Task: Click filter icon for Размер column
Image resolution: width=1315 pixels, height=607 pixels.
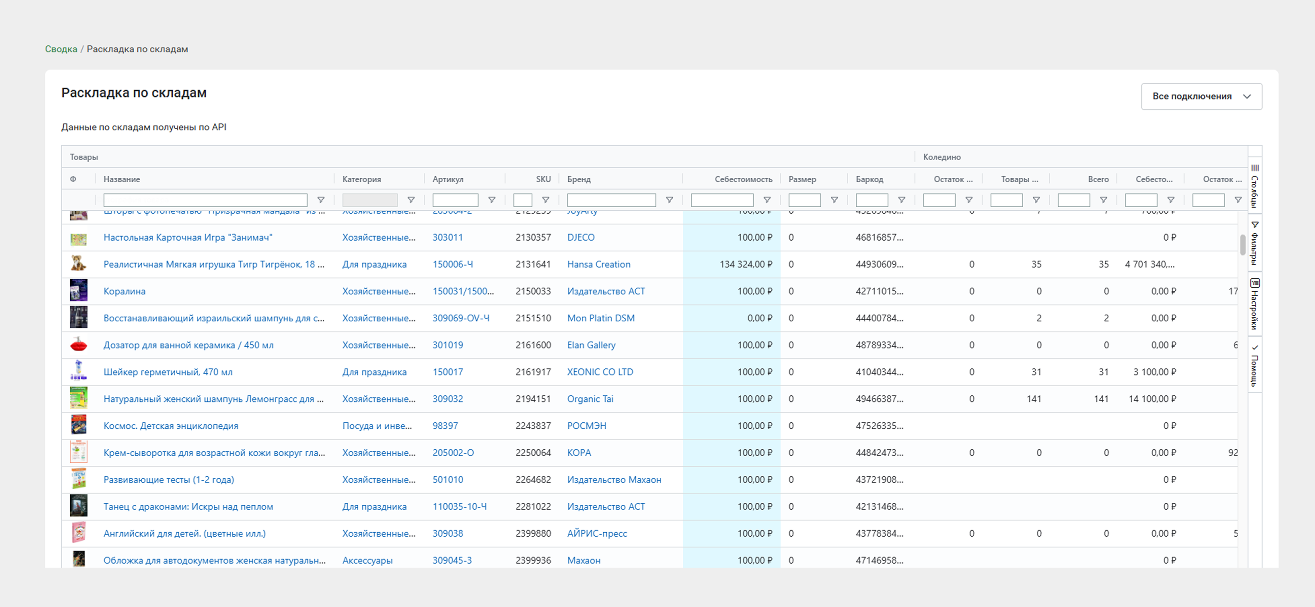Action: coord(834,200)
